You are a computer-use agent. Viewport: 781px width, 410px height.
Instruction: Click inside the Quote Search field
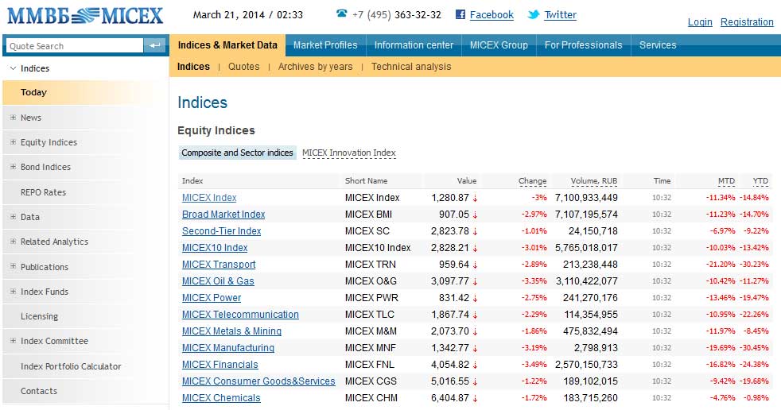[x=75, y=46]
